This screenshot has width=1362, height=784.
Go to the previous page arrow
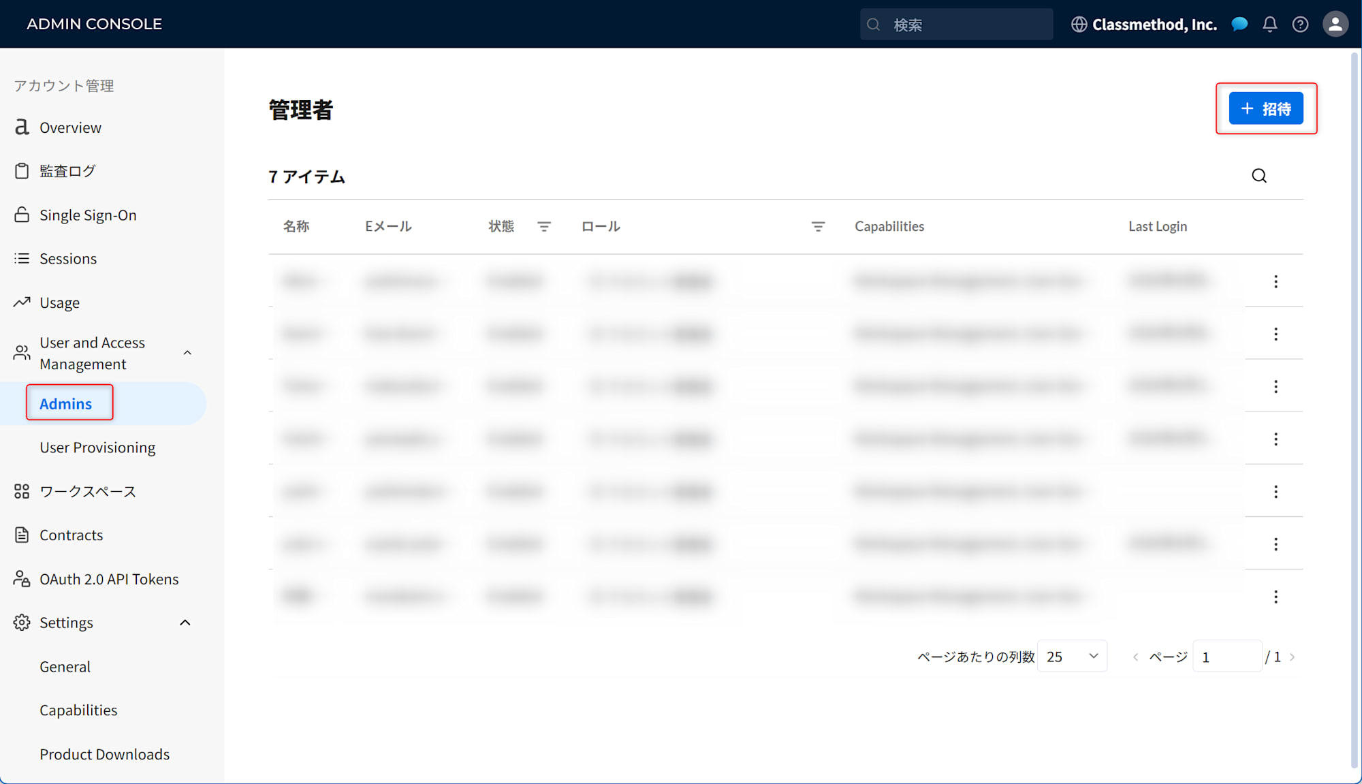click(x=1135, y=657)
